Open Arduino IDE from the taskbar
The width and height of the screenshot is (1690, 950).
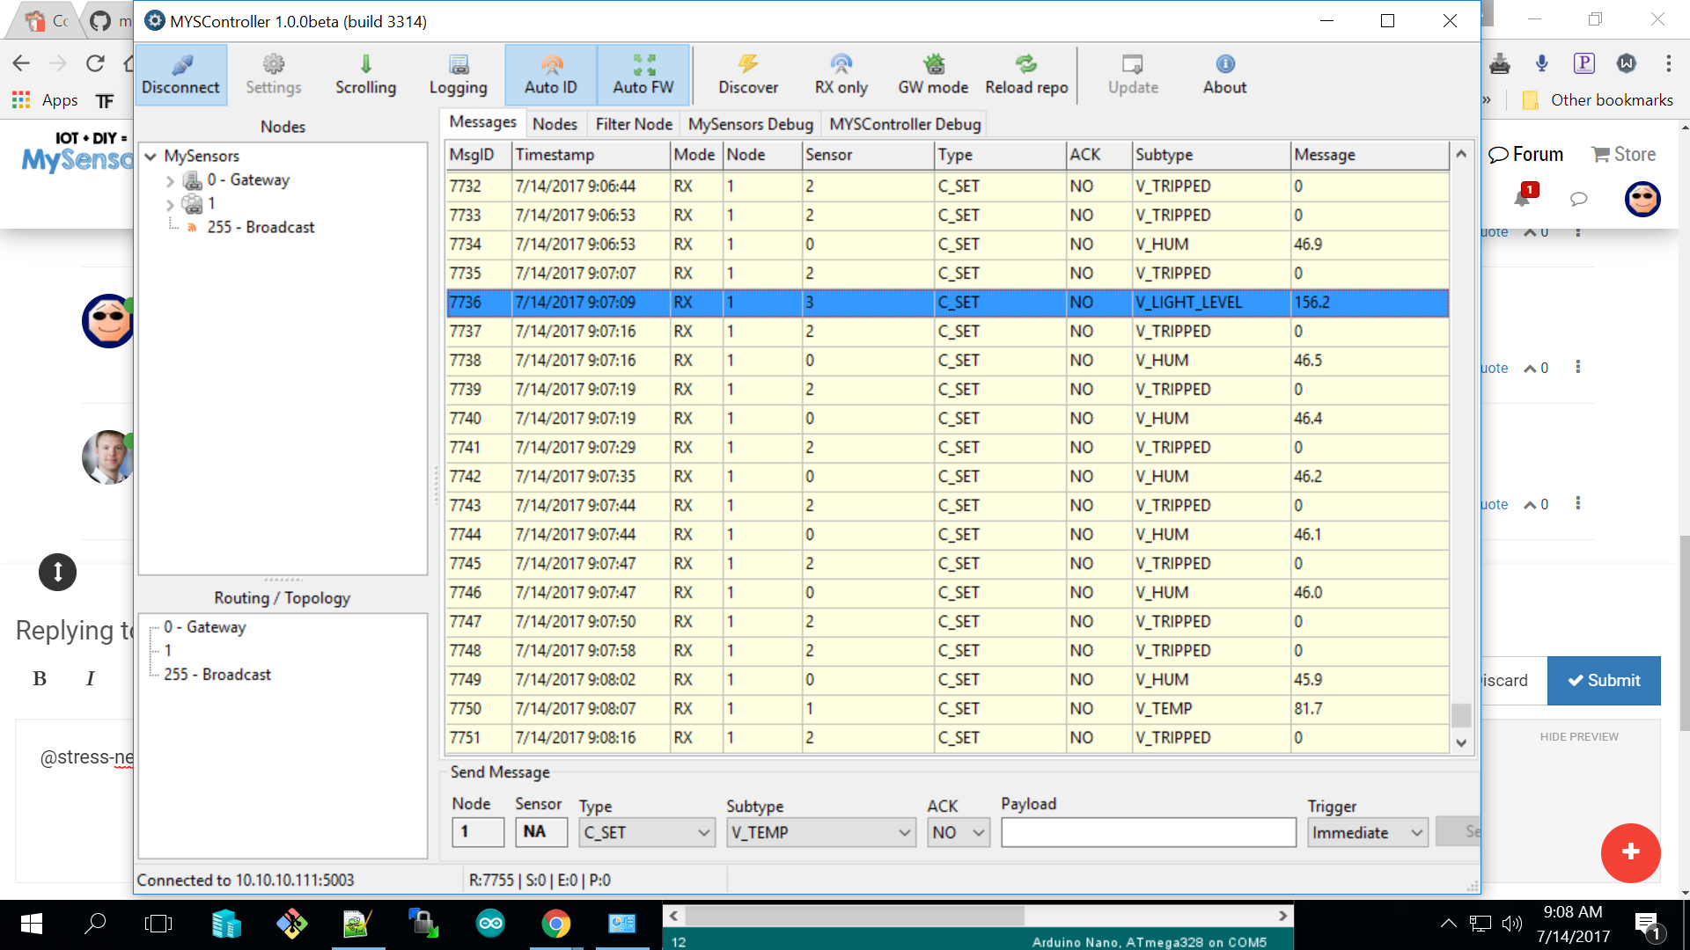click(x=490, y=924)
